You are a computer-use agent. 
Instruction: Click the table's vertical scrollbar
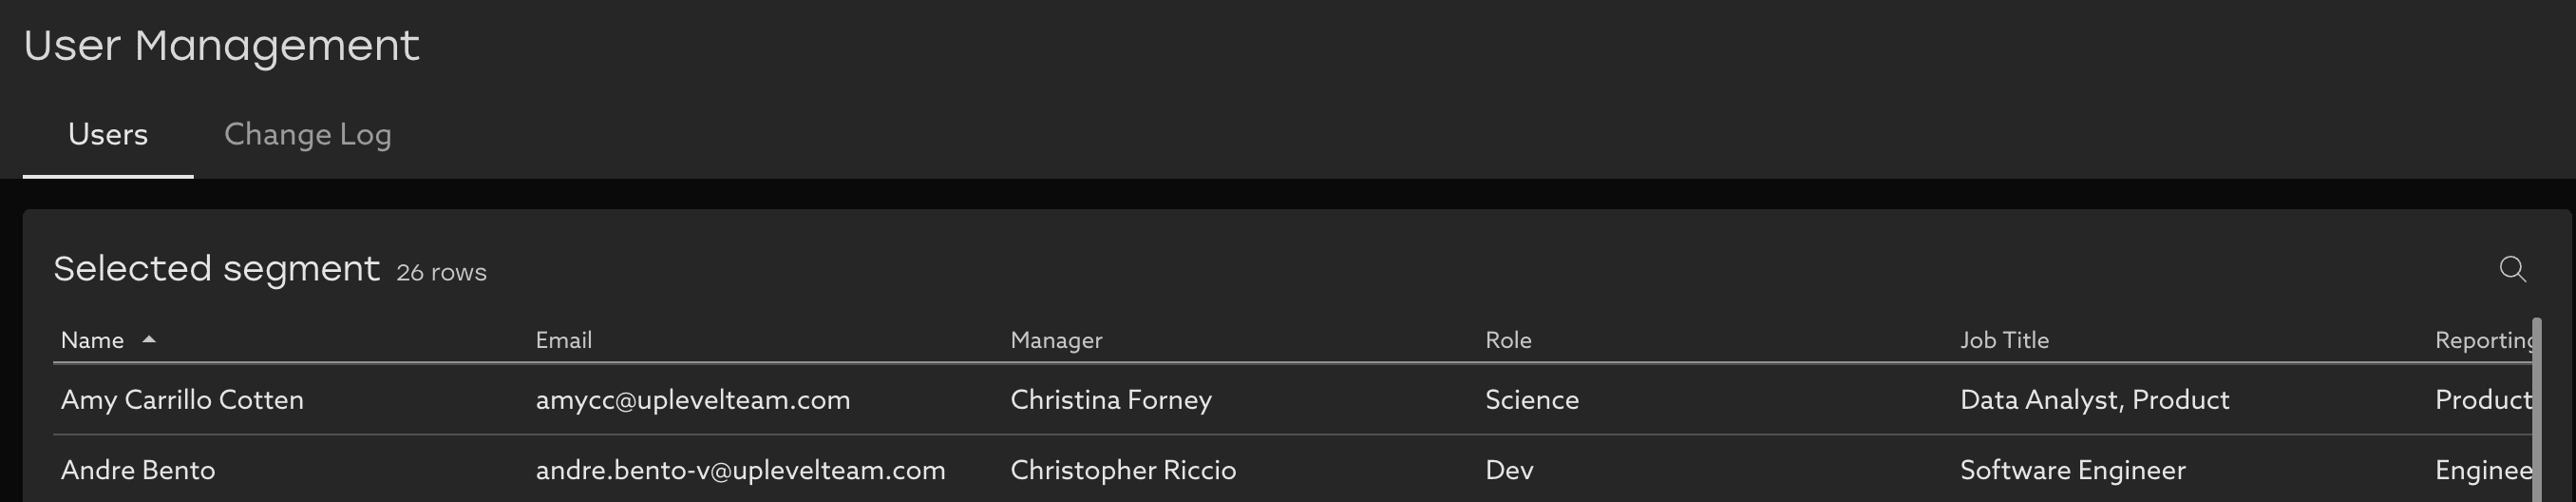(x=2537, y=410)
